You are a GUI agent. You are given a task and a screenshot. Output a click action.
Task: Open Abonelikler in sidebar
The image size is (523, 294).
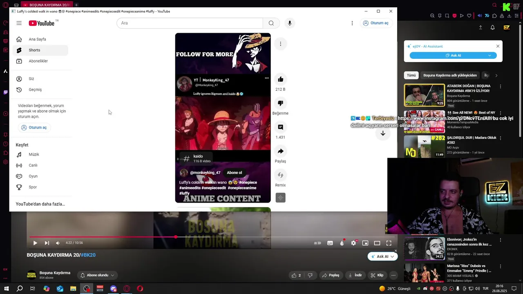click(x=40, y=61)
